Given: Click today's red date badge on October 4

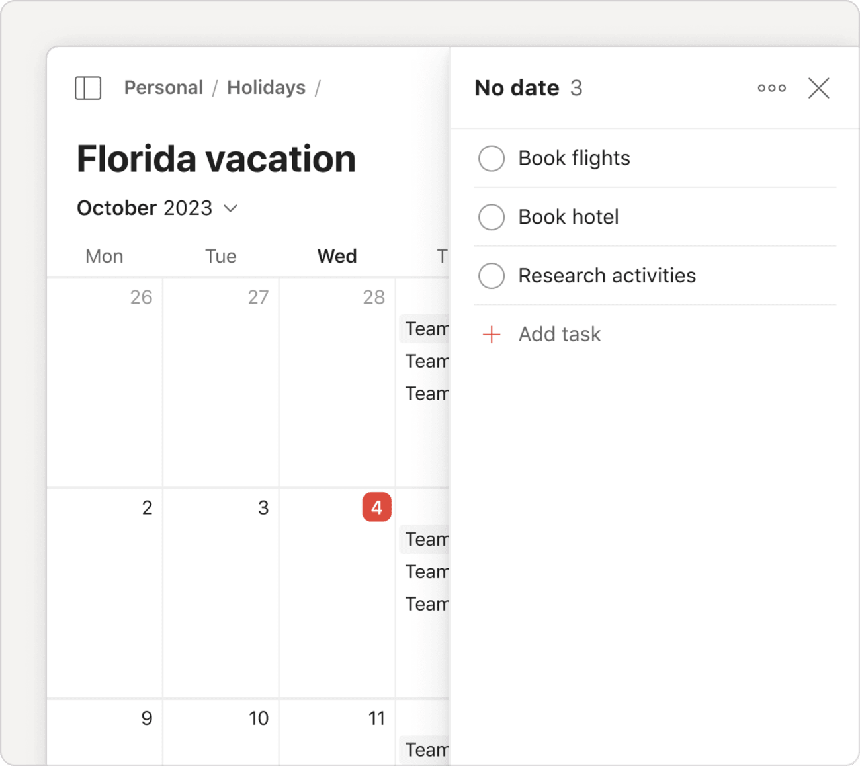Looking at the screenshot, I should 376,507.
